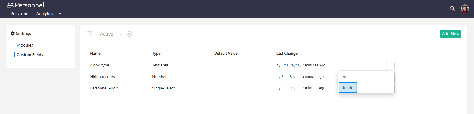The height and width of the screenshot is (114, 474).
Task: Click the Name column header
Action: tap(95, 53)
